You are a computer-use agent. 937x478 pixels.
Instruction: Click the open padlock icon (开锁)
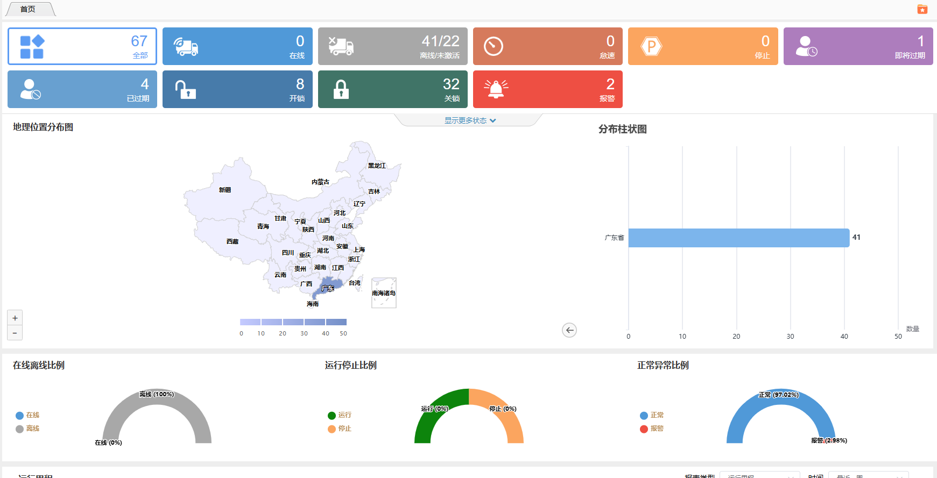click(x=186, y=89)
